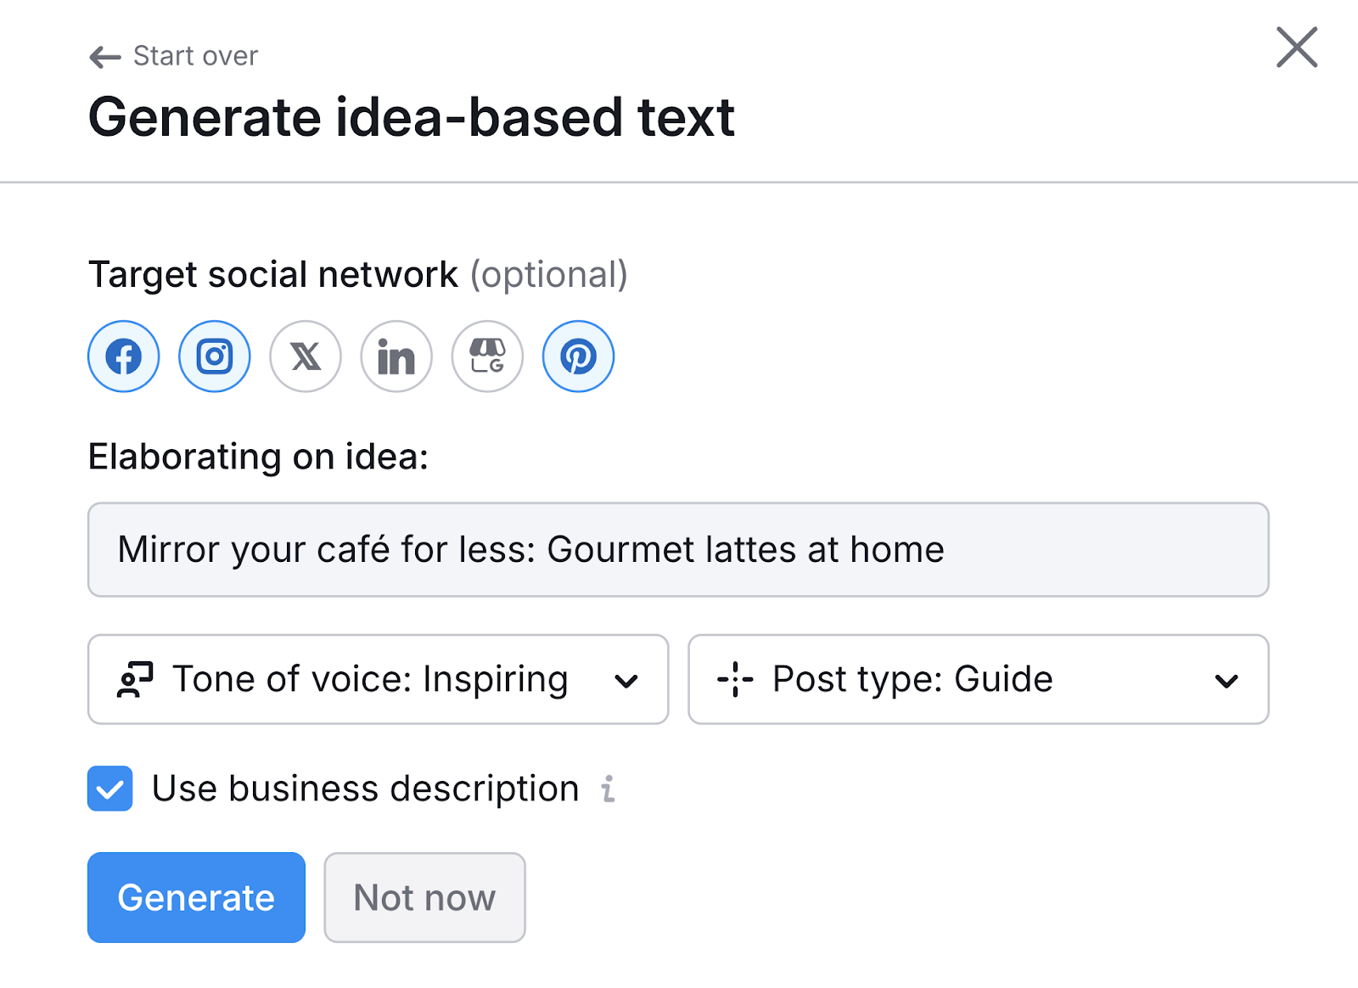Pick Google Business Profile as target network

click(x=486, y=356)
